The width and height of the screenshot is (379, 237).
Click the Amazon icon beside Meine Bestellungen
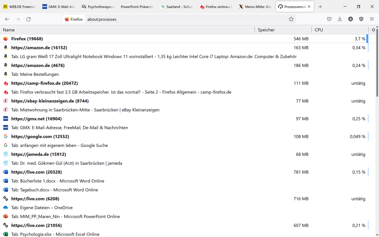[6, 74]
